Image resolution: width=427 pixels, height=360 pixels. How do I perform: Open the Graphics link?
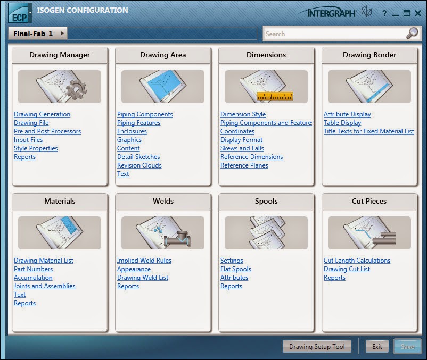coord(129,140)
